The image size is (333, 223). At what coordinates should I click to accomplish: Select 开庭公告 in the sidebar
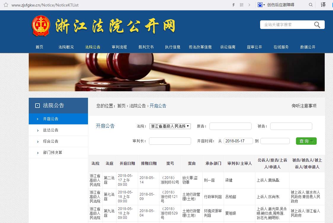[x=58, y=119]
